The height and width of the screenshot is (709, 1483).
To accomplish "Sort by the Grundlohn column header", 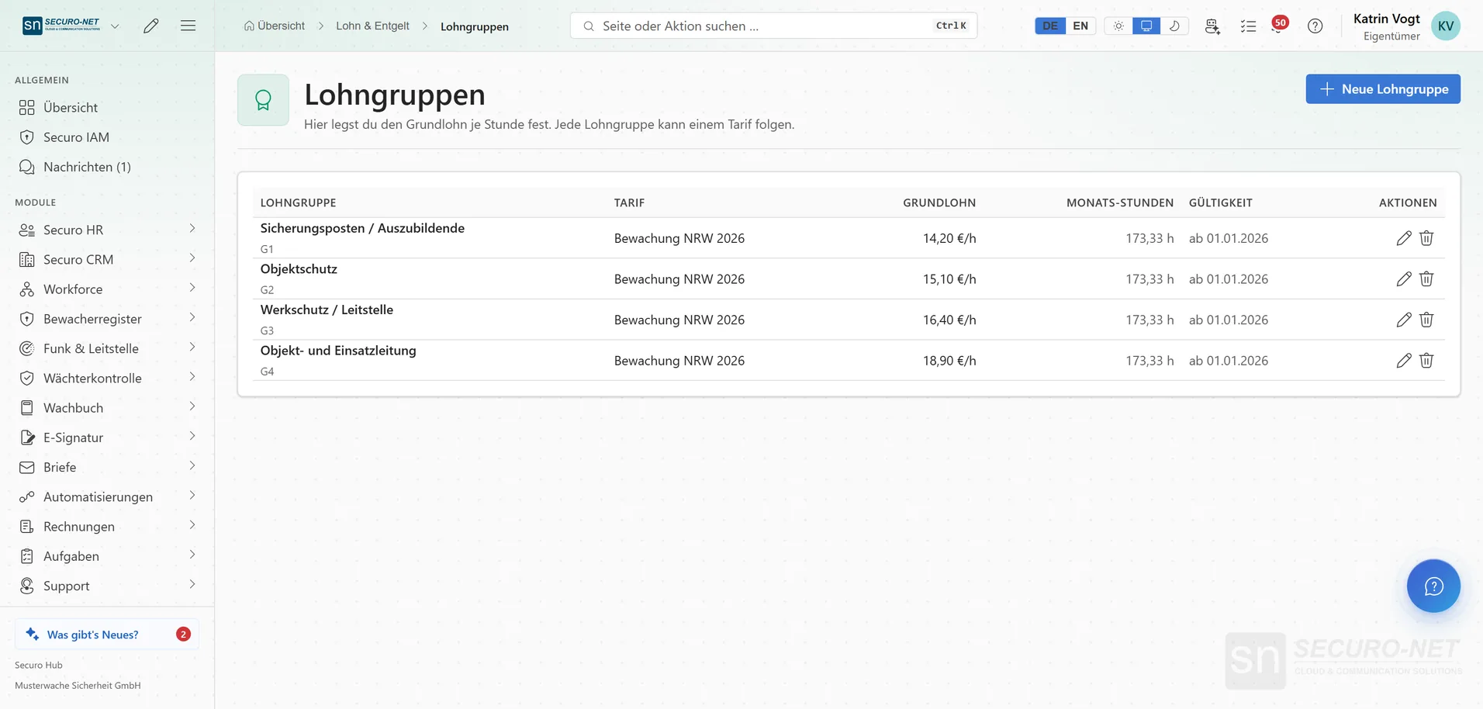I will click(939, 202).
